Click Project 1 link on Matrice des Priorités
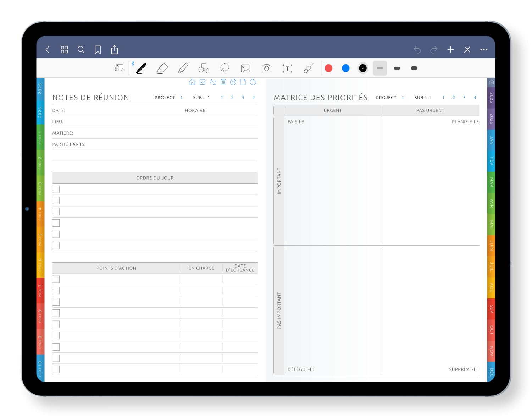This screenshot has width=532, height=417. click(x=403, y=98)
